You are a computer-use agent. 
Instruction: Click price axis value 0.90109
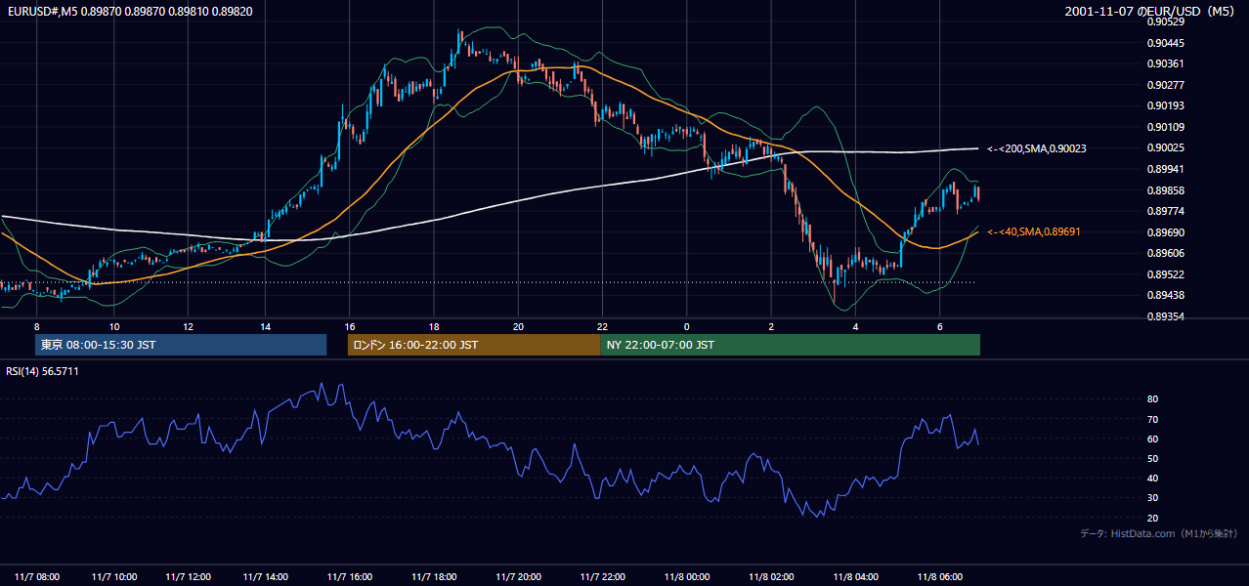tap(1165, 127)
